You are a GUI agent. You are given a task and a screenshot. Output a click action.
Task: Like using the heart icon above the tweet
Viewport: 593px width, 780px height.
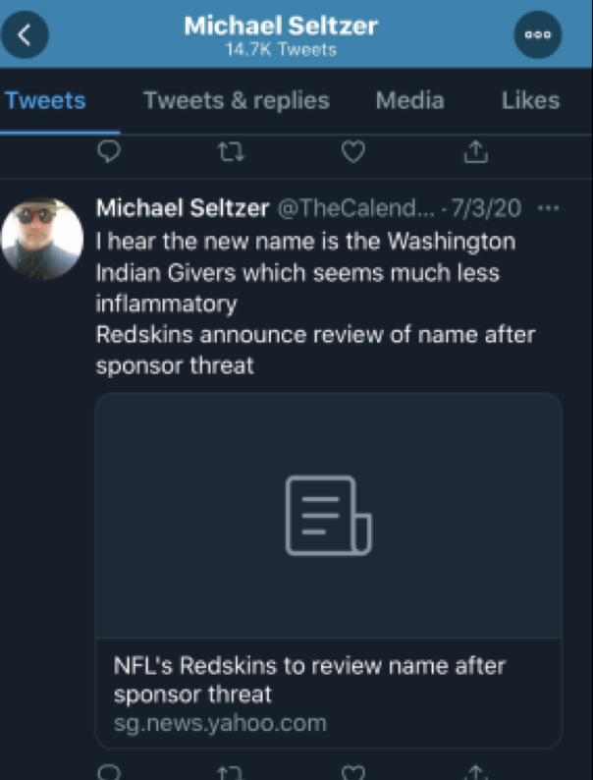(353, 151)
